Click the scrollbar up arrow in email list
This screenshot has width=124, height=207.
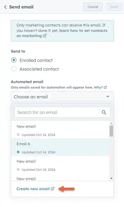coord(111,123)
